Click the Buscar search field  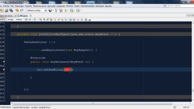[x=179, y=6]
